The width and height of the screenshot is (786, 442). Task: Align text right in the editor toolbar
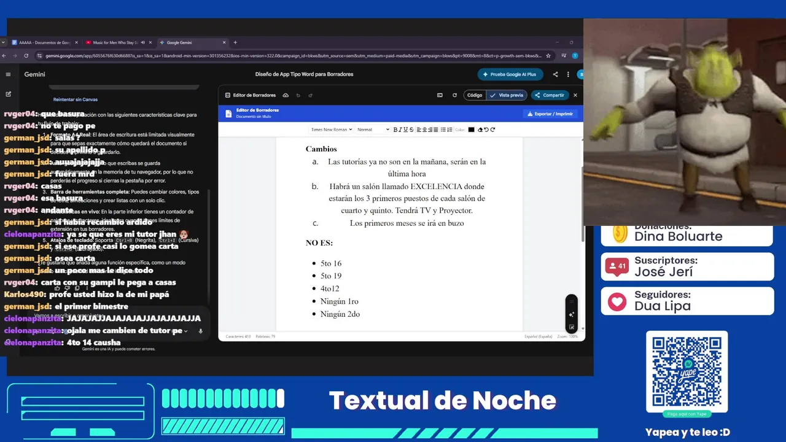[430, 130]
